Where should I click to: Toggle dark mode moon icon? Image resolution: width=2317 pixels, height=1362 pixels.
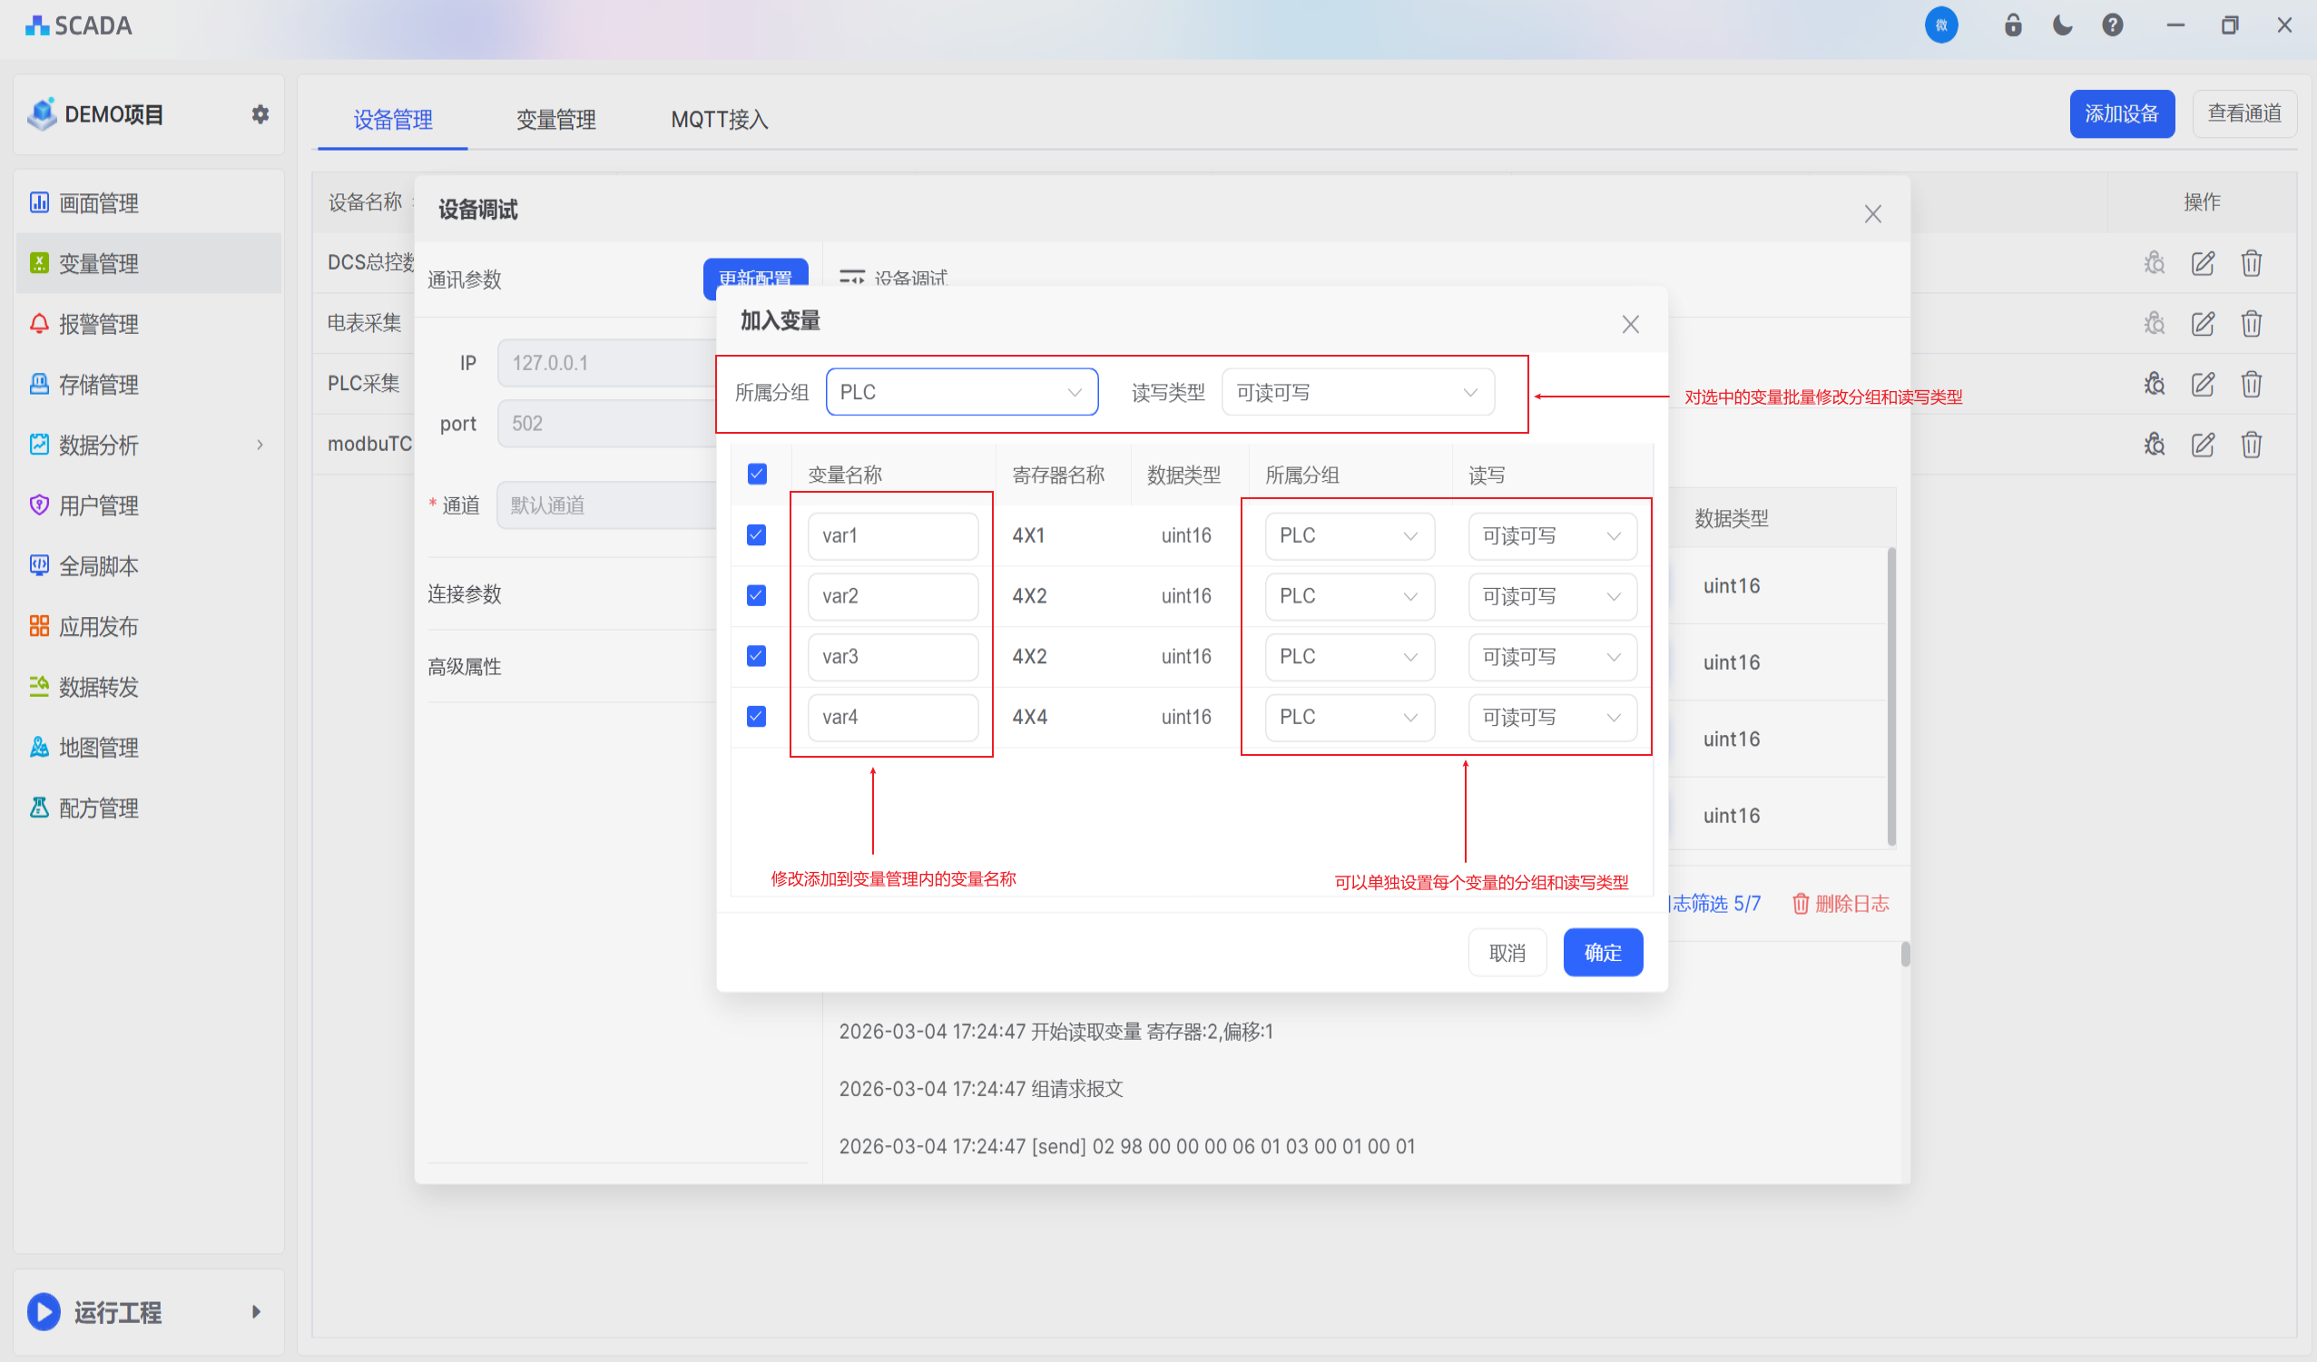pyautogui.click(x=2062, y=25)
